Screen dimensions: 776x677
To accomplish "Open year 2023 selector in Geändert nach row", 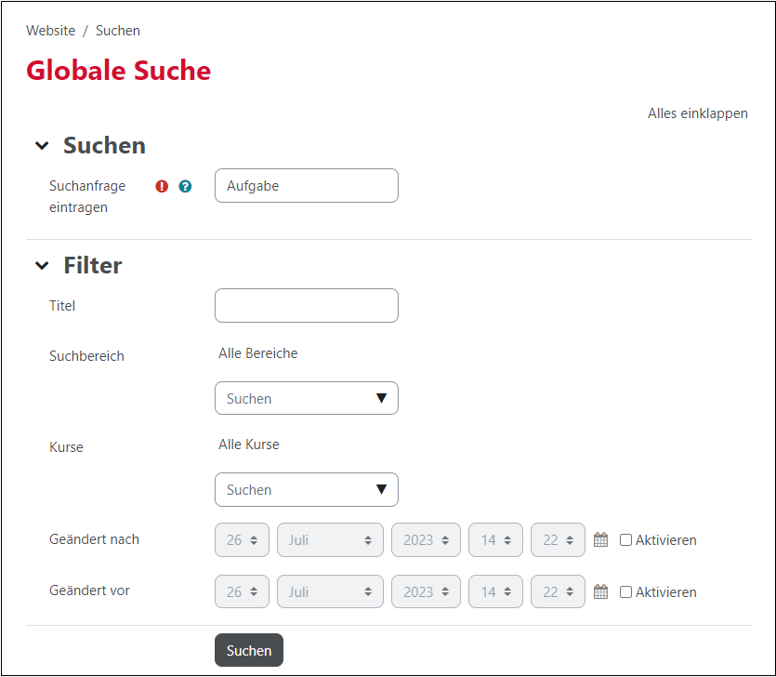I will click(427, 539).
